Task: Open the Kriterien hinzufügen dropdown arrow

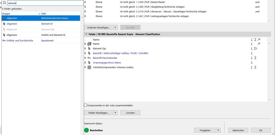Action: (115, 28)
